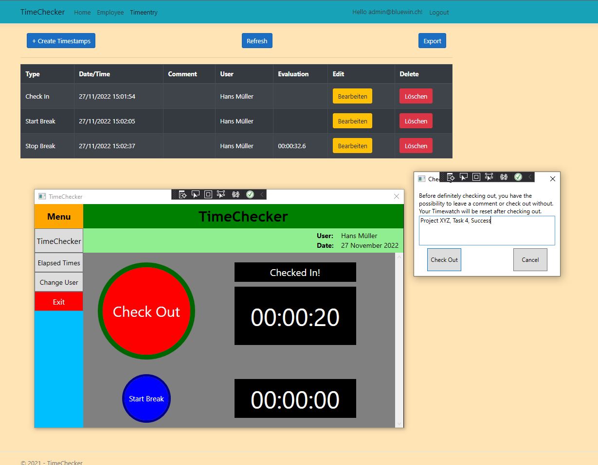Click the green Hot Reload status checkmark
This screenshot has width=598, height=465.
[x=250, y=194]
